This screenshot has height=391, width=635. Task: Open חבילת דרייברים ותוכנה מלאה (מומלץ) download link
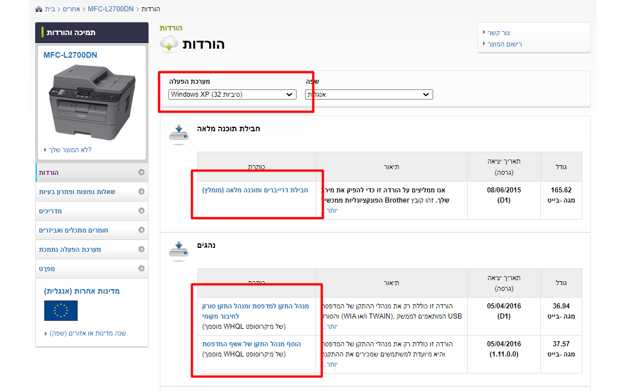coord(255,190)
